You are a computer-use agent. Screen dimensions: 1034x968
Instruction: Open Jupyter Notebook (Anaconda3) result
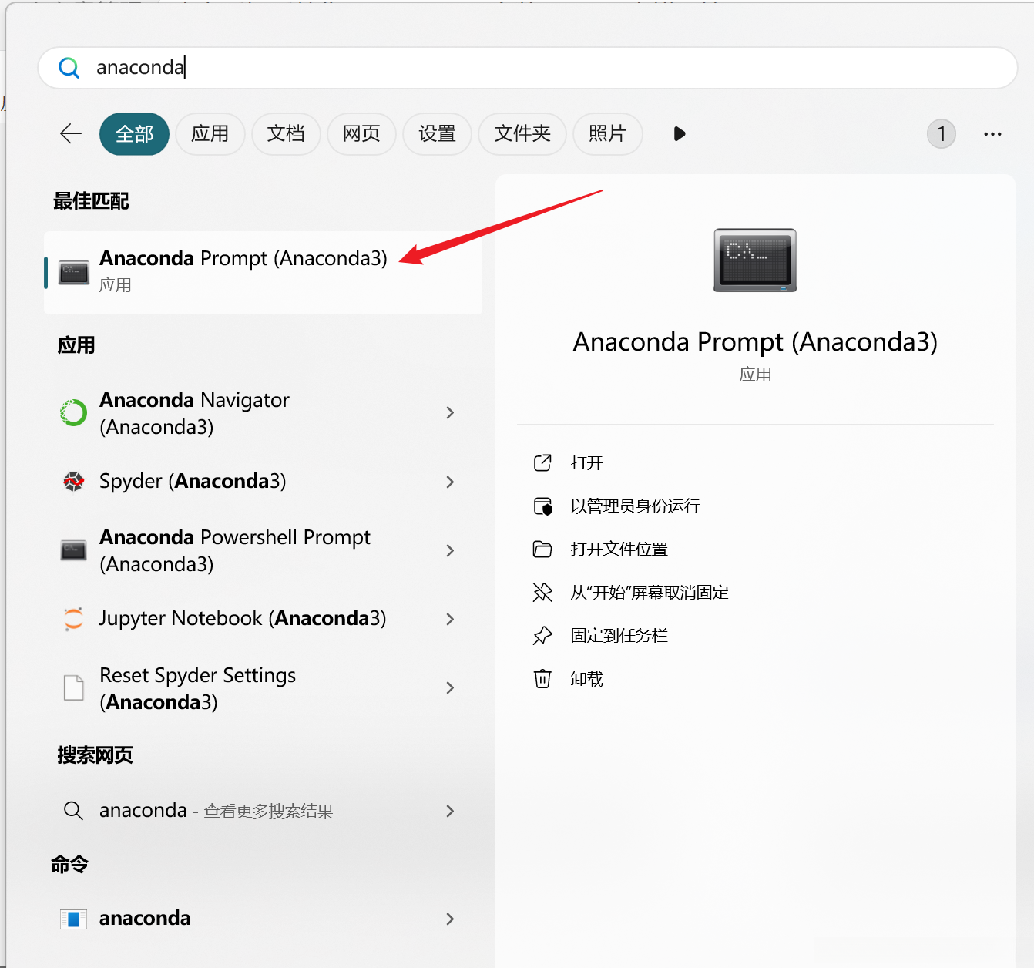[x=263, y=619]
